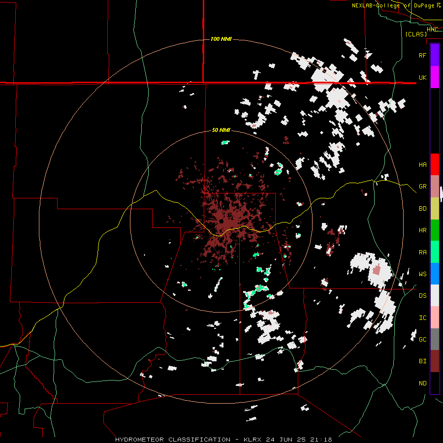Click the GR legend label
The image size is (443, 443).
422,187
